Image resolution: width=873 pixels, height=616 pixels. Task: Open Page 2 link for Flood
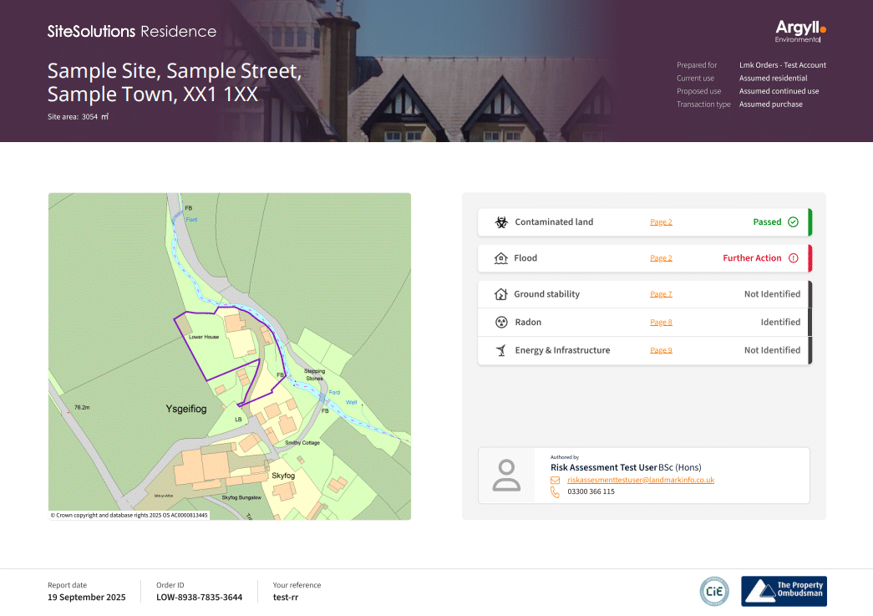(661, 258)
